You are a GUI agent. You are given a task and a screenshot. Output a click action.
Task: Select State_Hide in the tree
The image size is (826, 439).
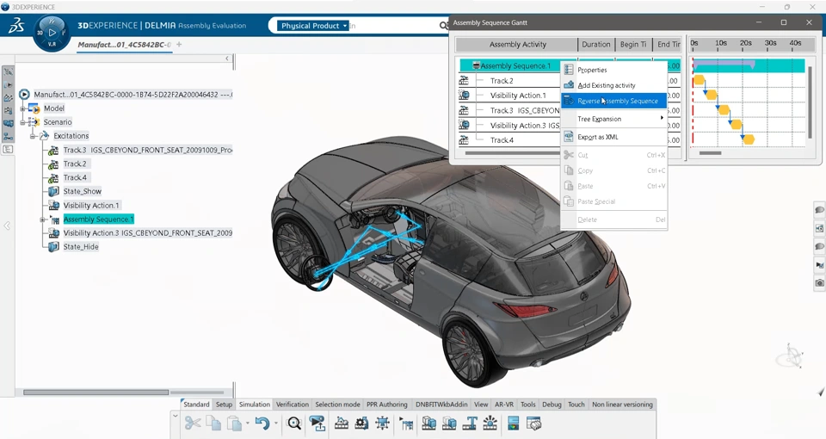81,247
